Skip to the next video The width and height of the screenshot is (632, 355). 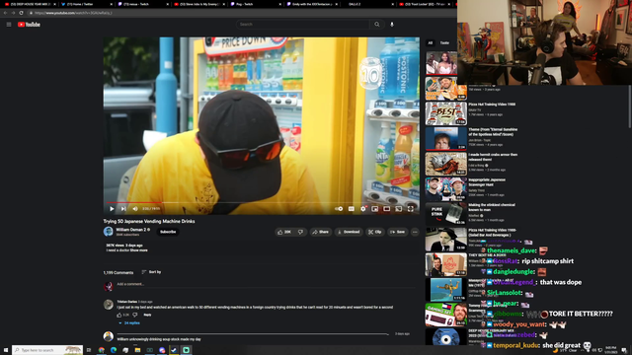[123, 209]
